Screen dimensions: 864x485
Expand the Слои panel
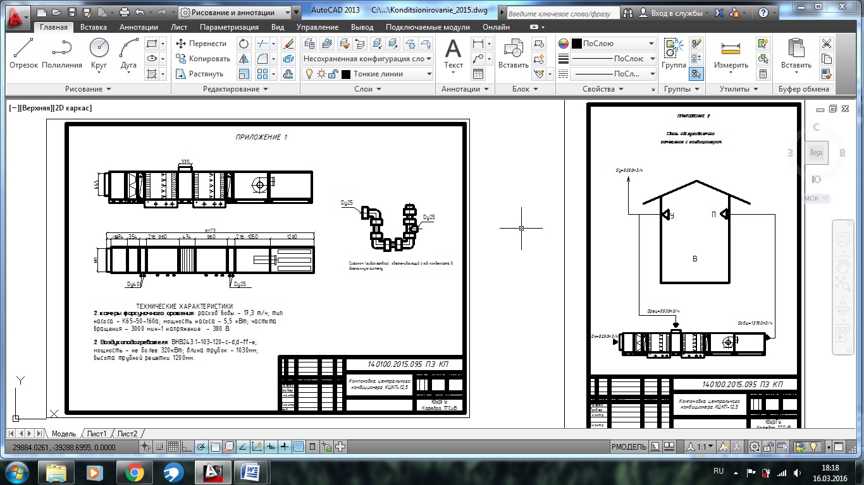point(367,89)
